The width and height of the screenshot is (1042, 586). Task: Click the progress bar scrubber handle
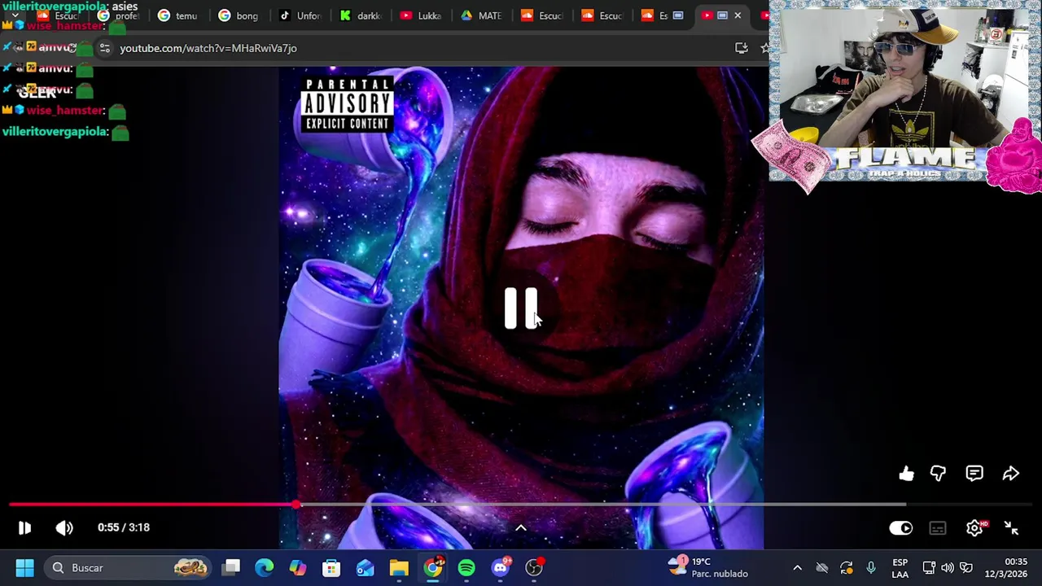click(297, 505)
